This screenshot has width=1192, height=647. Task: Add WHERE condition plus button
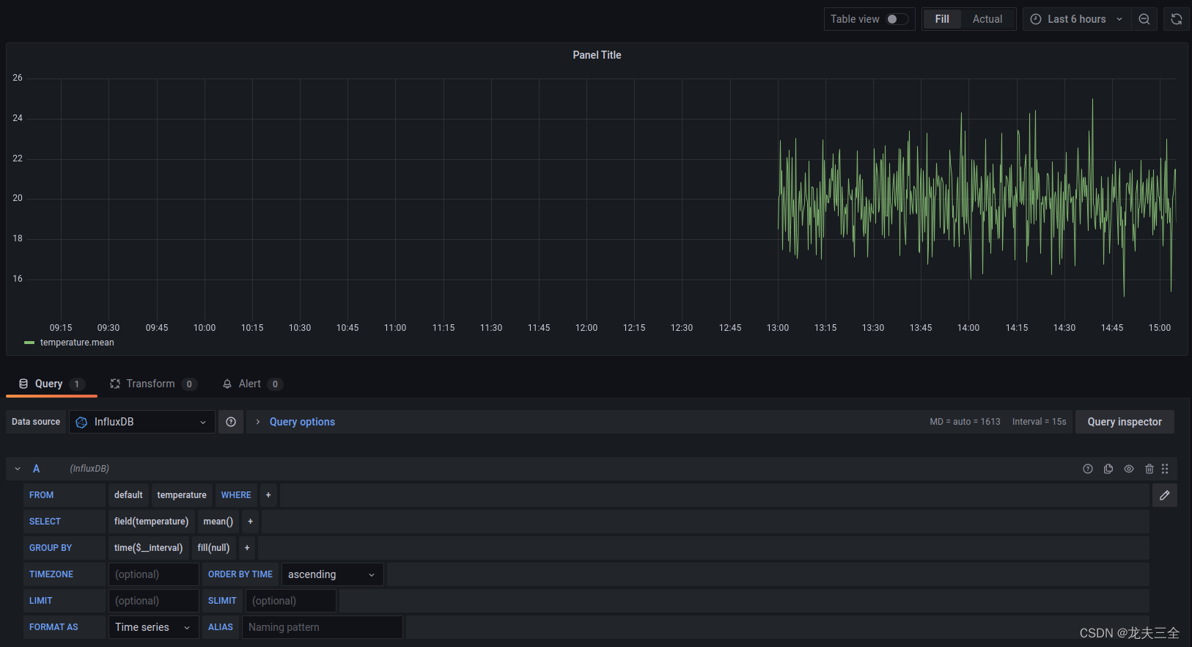click(268, 495)
